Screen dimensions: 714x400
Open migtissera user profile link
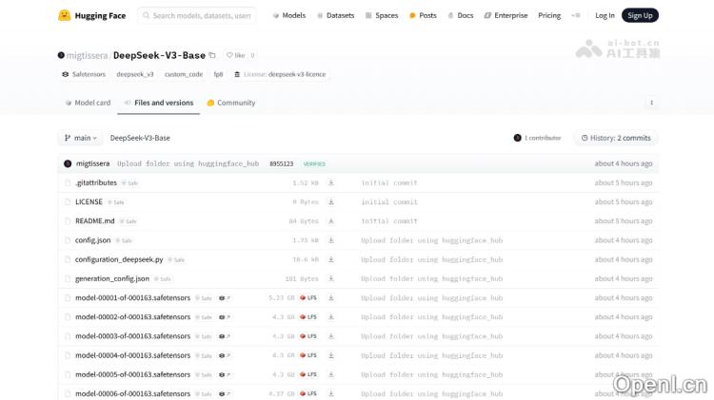87,55
